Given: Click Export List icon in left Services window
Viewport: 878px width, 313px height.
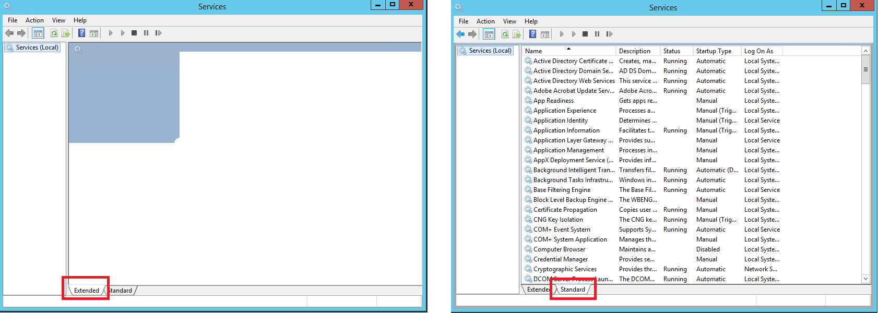Looking at the screenshot, I should (x=66, y=33).
